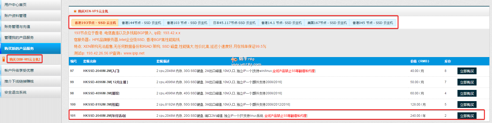Buy the HKSSD-4096M-3M[12月主推] plan
The width and height of the screenshot is (492, 123).
[x=467, y=82]
